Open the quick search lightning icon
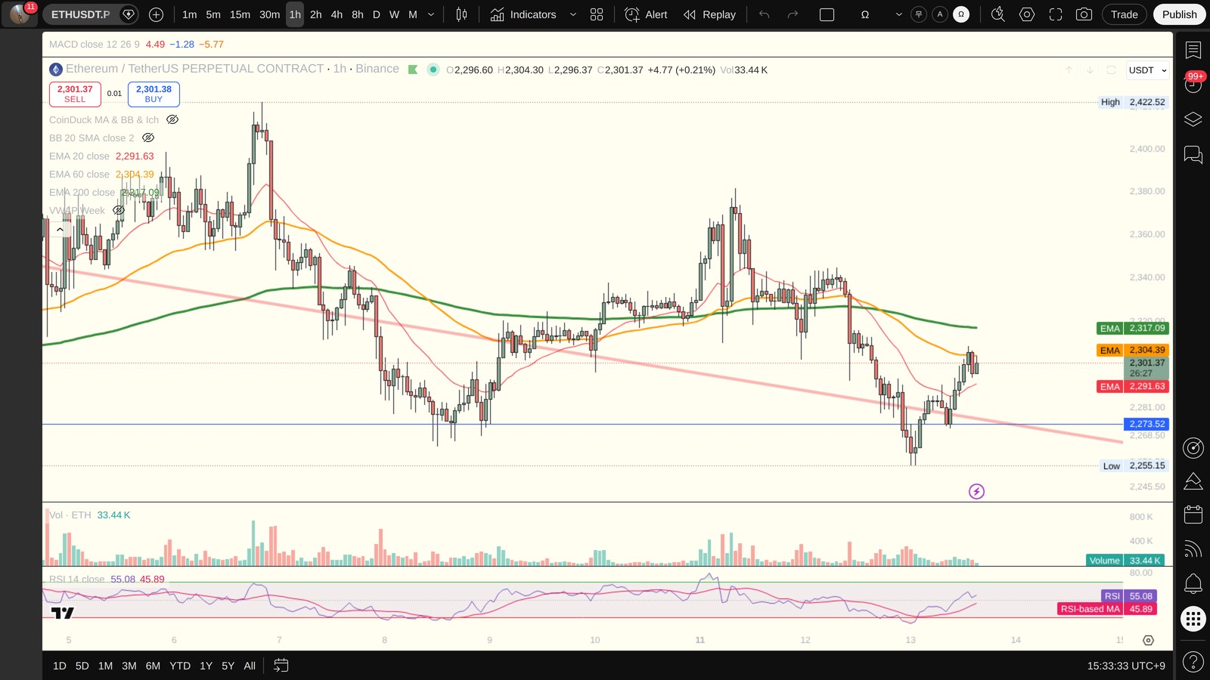The image size is (1210, 680). pos(998,14)
